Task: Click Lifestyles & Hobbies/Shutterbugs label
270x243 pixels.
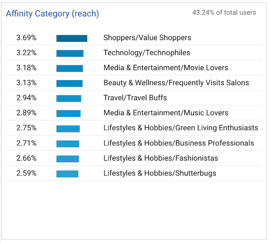Action: click(160, 173)
